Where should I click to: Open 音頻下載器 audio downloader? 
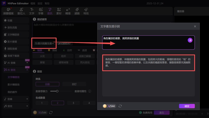pyautogui.click(x=16, y=56)
